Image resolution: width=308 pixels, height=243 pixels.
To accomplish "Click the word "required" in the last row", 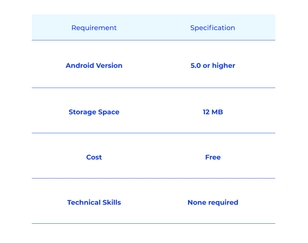I will [223, 203].
